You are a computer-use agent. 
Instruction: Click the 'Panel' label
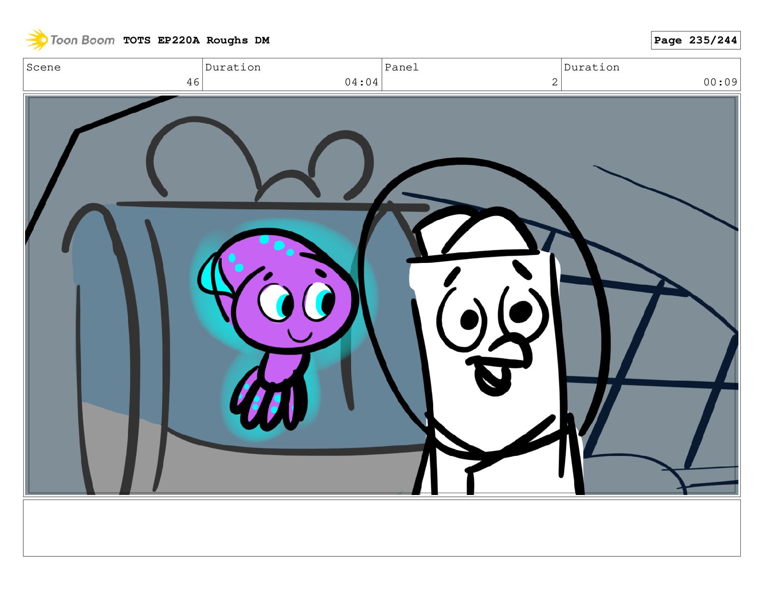401,68
